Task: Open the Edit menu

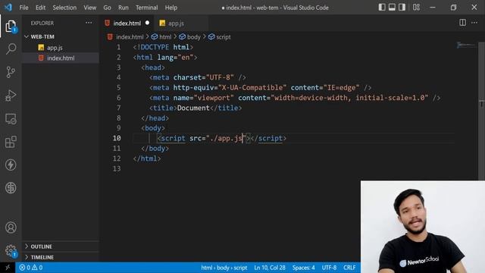Action: (40, 8)
